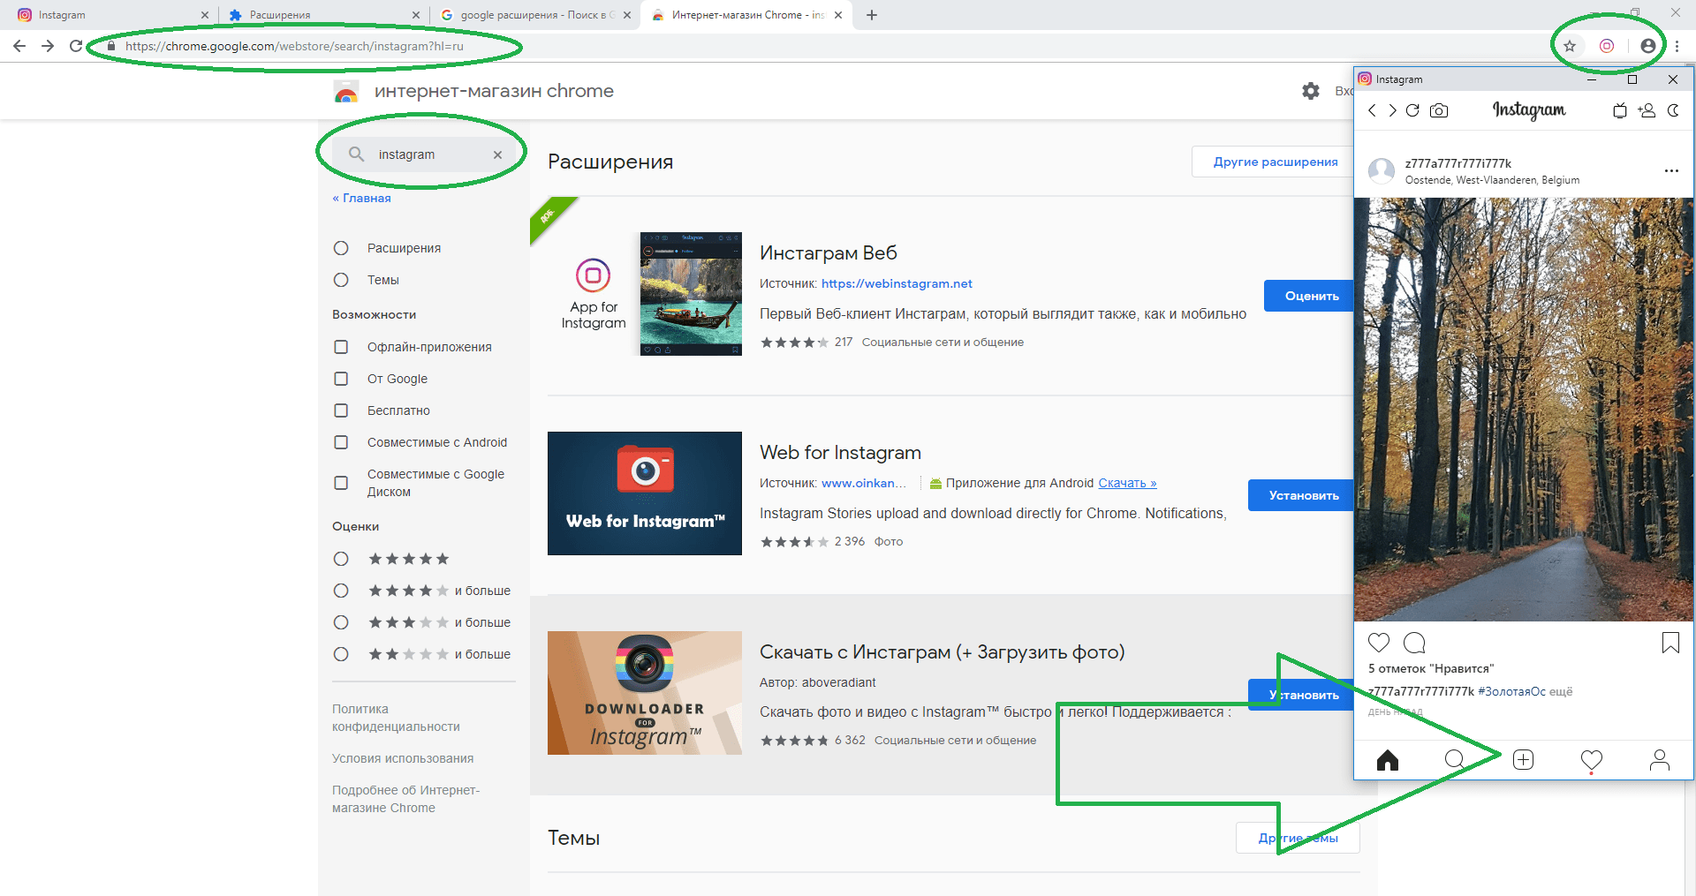Check the Совместимые с Android checkbox

341,442
